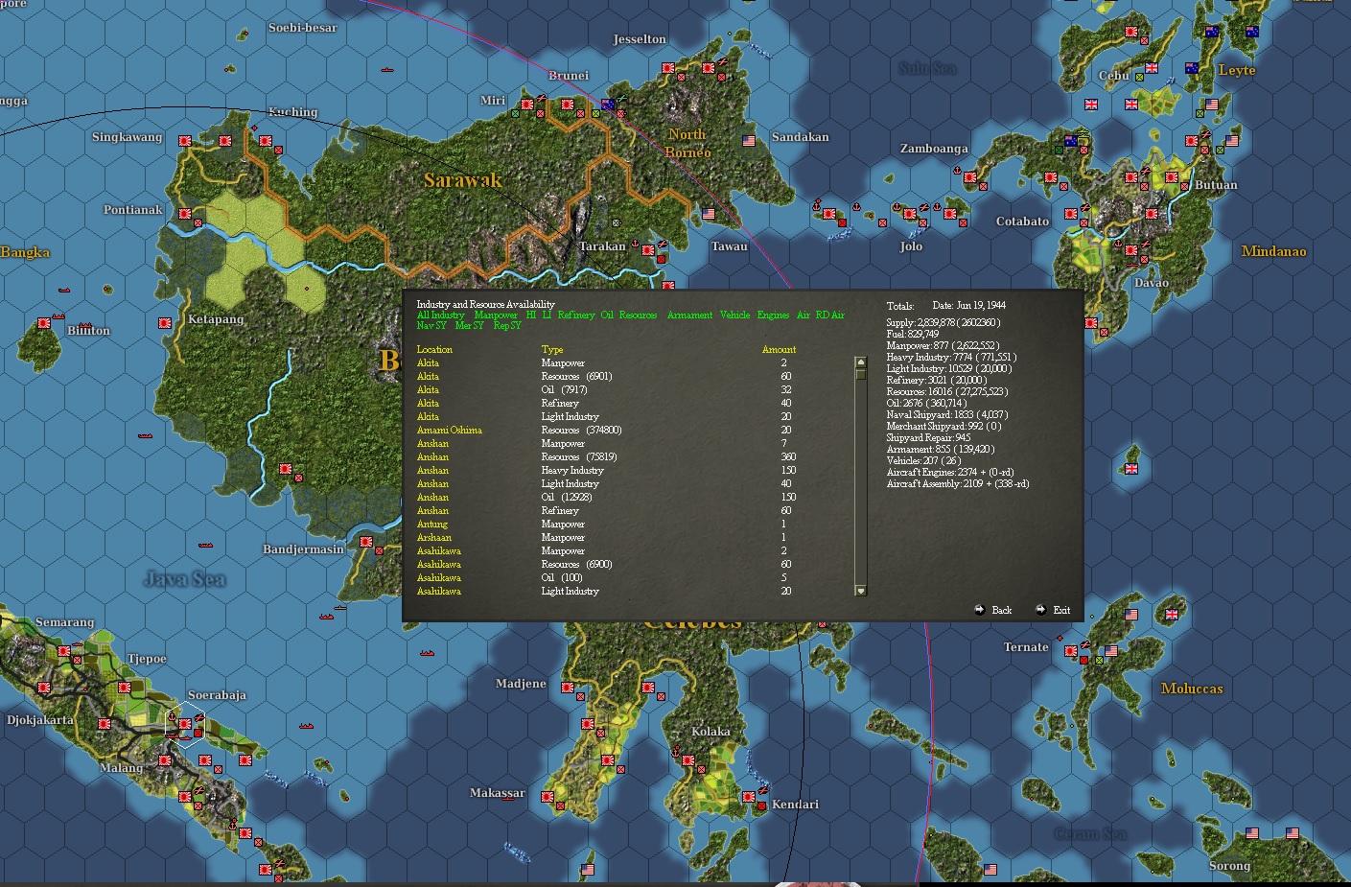The height and width of the screenshot is (887, 1351).
Task: Select the Japanese flag marker at Miri
Action: click(x=527, y=105)
